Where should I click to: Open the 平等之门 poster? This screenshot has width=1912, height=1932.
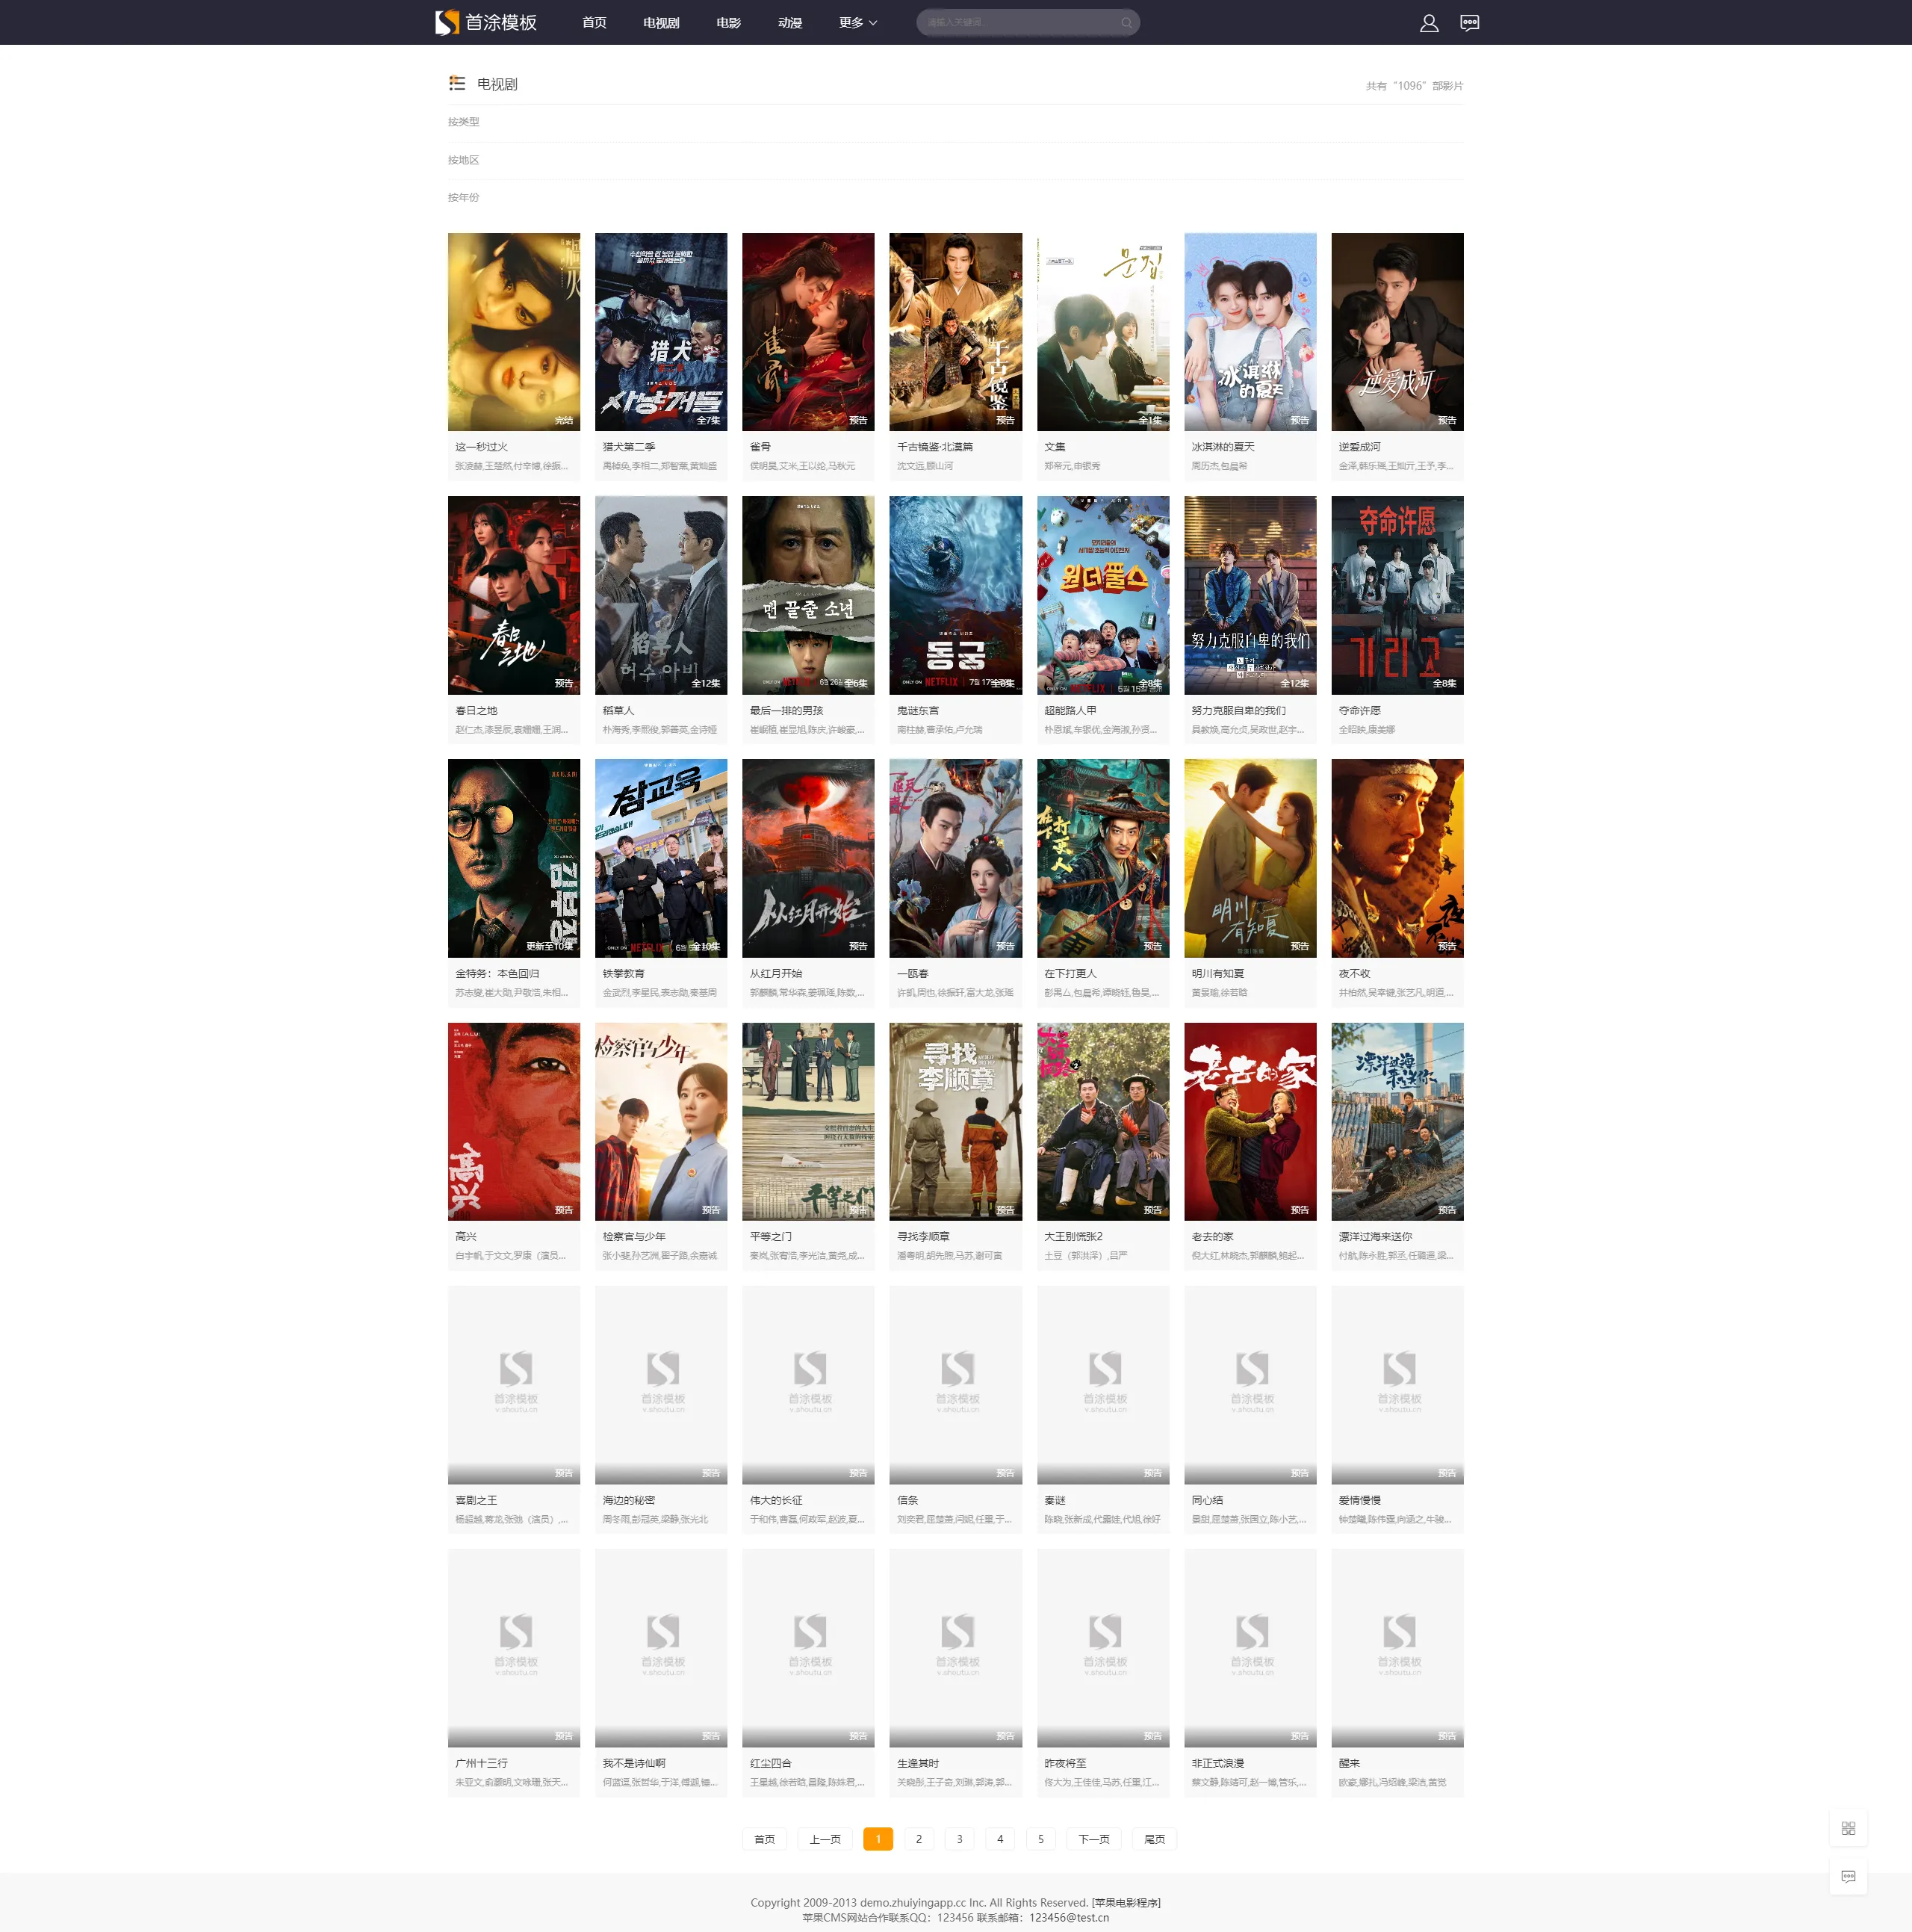(807, 1121)
